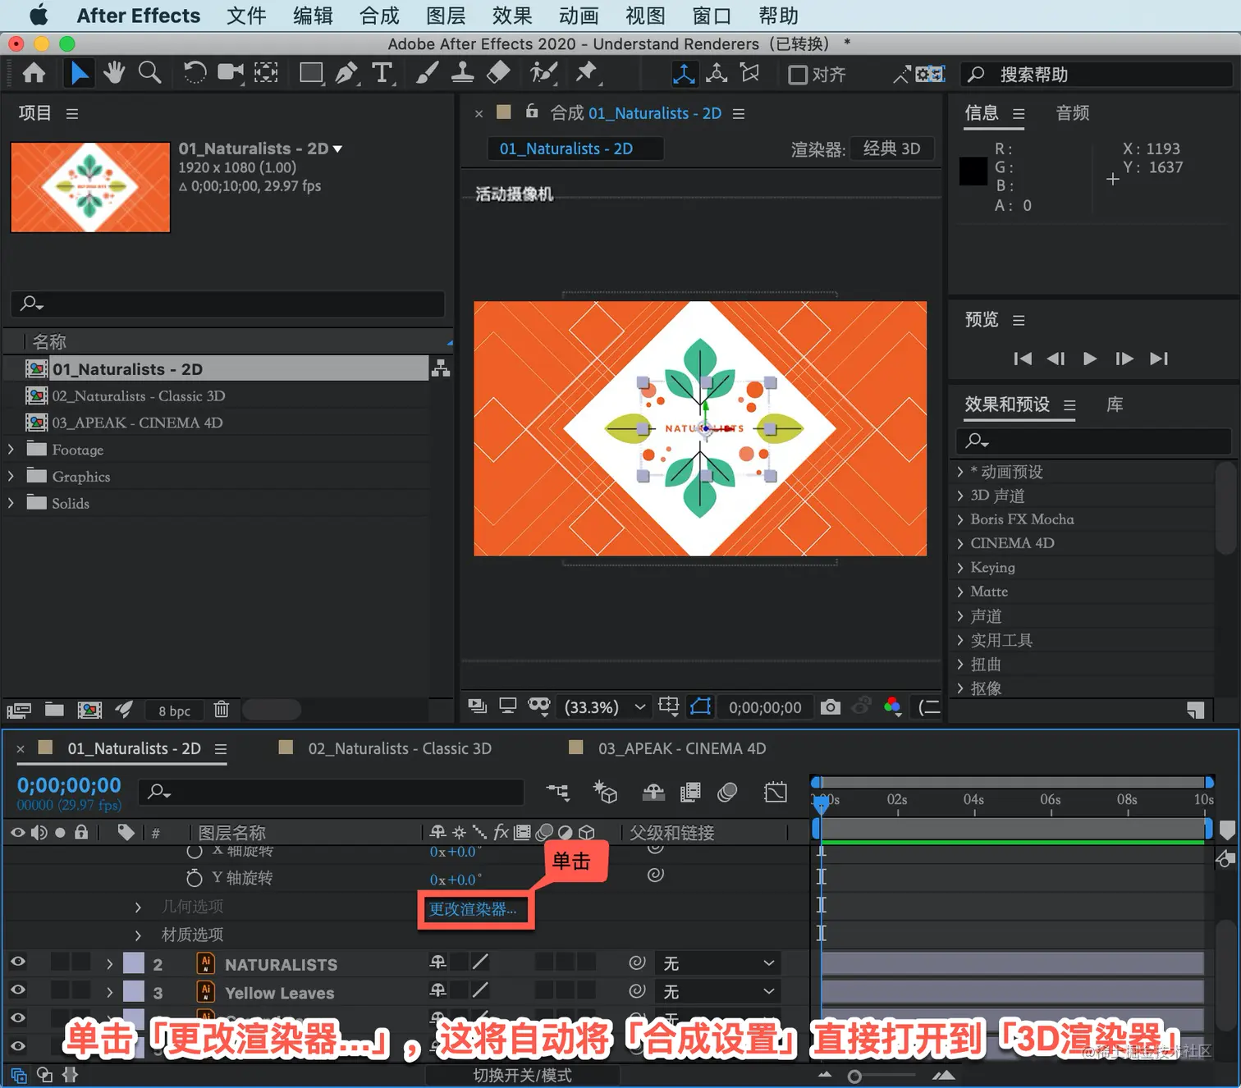Screen dimensions: 1241x1088
Task: Switch to the 音频 panel tab
Action: 1073,113
